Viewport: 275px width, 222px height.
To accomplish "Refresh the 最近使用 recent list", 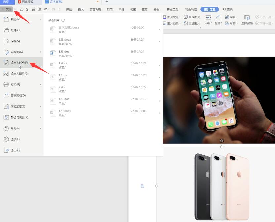I will (x=63, y=20).
